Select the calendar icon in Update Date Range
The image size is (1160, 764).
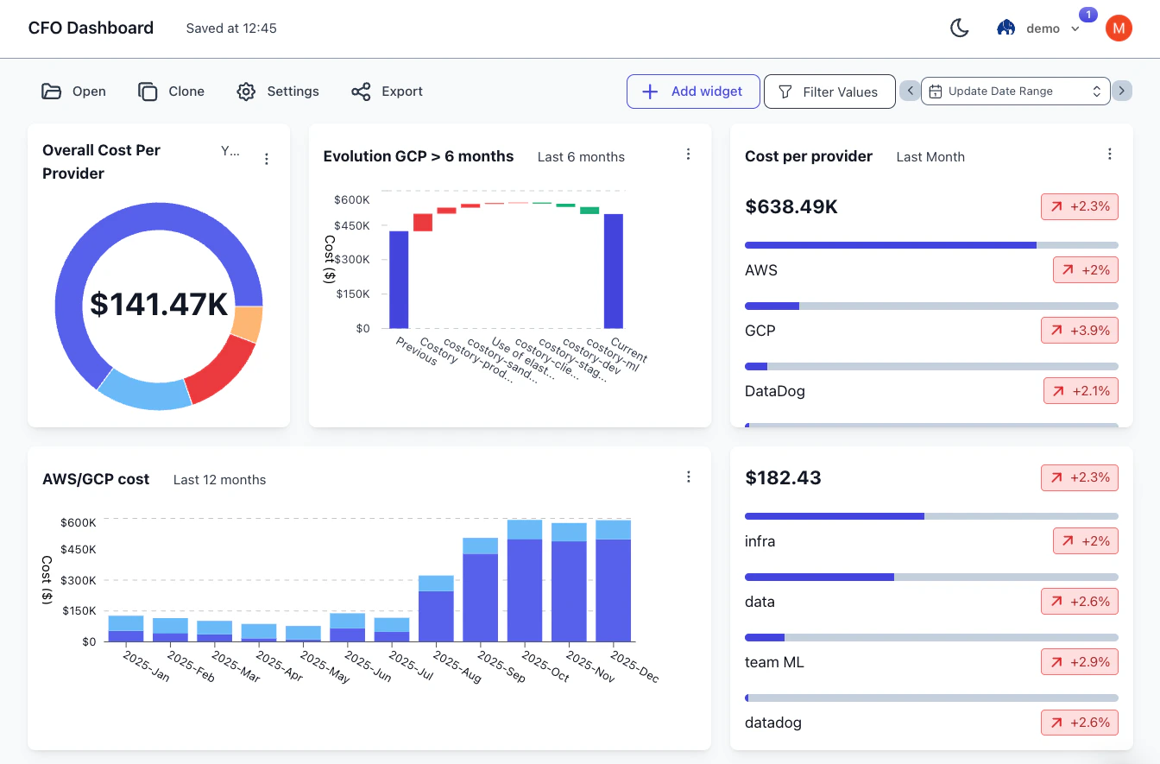936,90
